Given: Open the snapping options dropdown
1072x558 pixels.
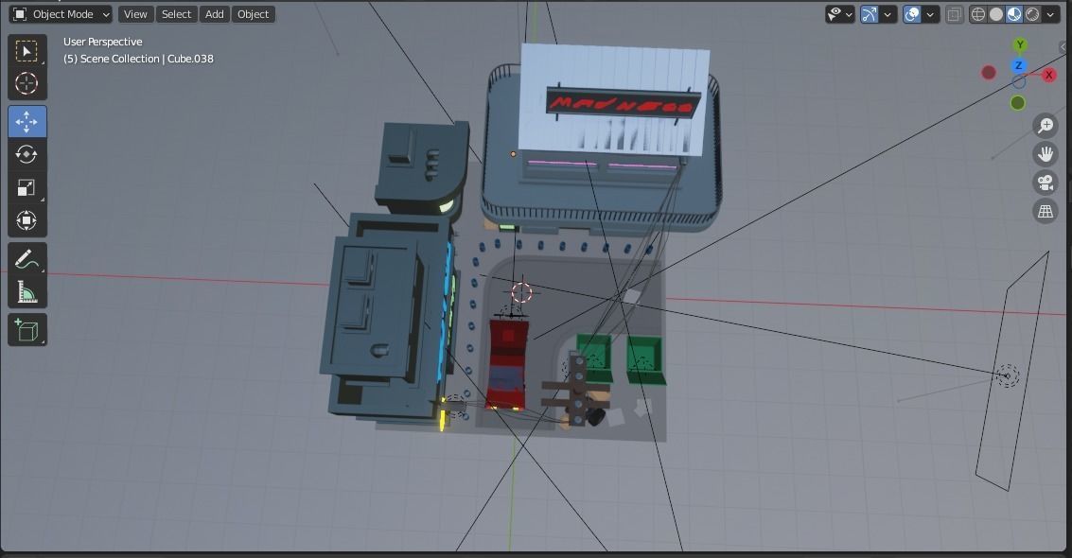Looking at the screenshot, I should (887, 14).
